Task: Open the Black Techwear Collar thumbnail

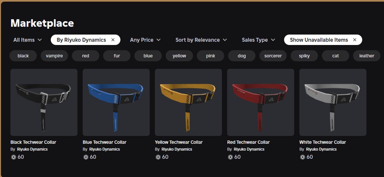Action: [44, 102]
